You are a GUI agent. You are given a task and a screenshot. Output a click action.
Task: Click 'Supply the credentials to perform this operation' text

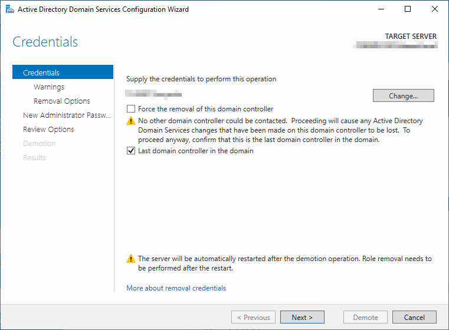pos(201,79)
